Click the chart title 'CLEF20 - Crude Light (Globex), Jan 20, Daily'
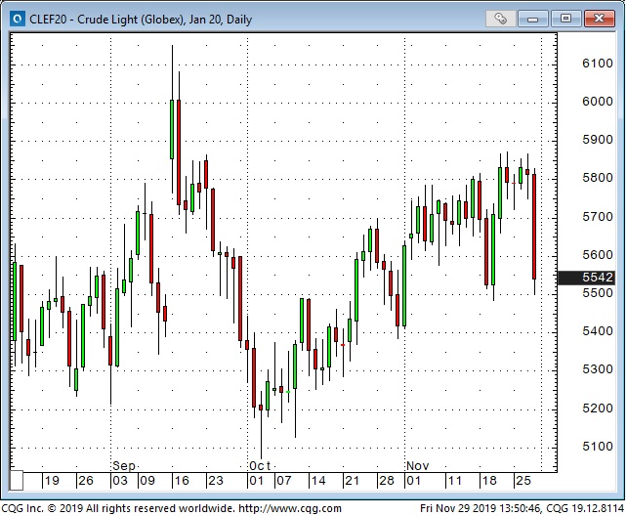This screenshot has width=627, height=516. [x=141, y=20]
